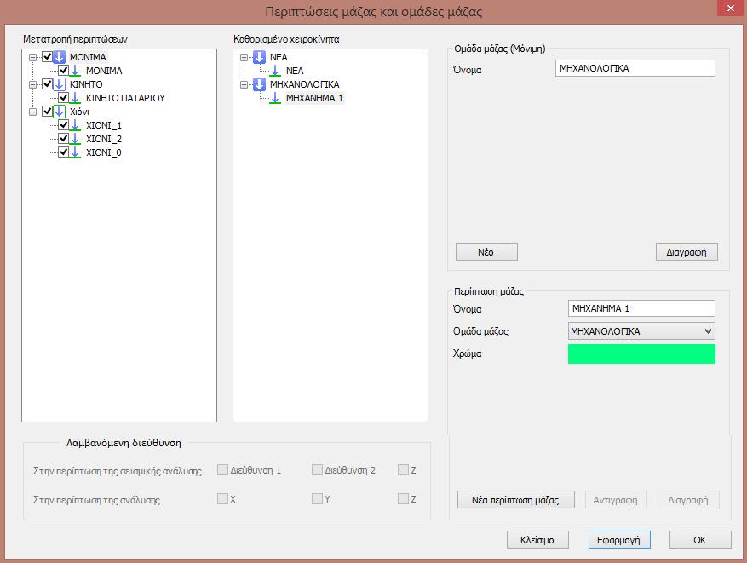The height and width of the screenshot is (563, 747).
Task: Toggle the ΚΙΝΗΤΟ ΠΑΤΑΡΙΟΥ checkbox
Action: coord(63,98)
